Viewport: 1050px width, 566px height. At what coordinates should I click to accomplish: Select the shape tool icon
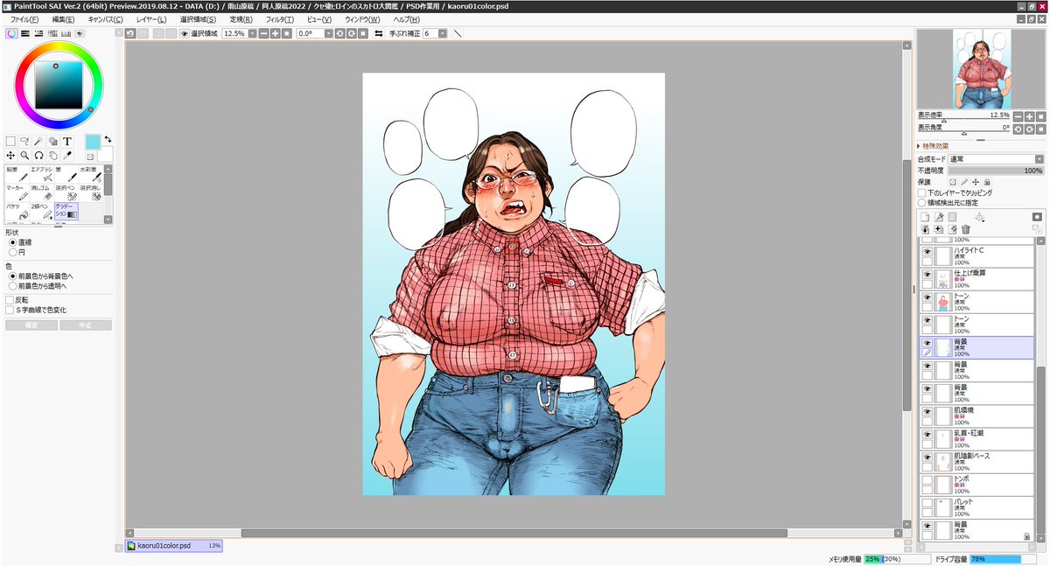coord(52,141)
